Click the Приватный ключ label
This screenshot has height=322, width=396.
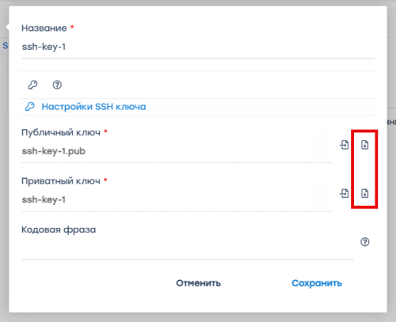[61, 181]
